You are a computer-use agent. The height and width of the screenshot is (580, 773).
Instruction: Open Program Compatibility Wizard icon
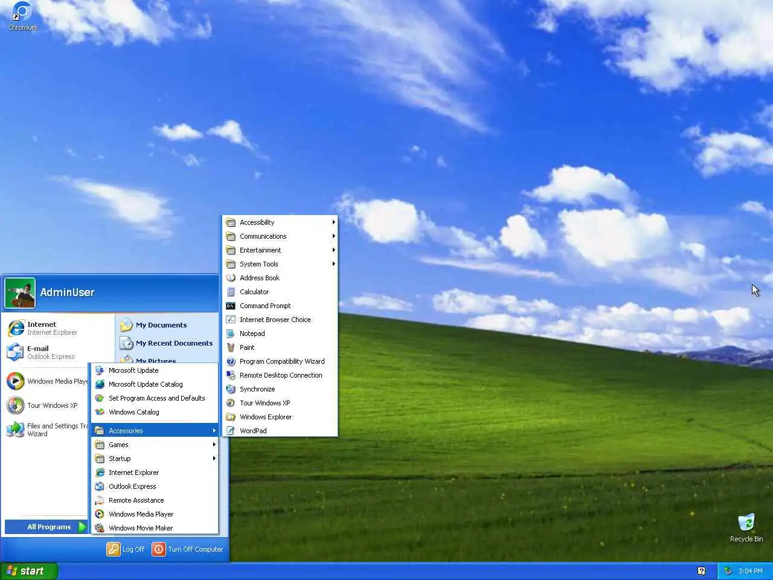[231, 361]
